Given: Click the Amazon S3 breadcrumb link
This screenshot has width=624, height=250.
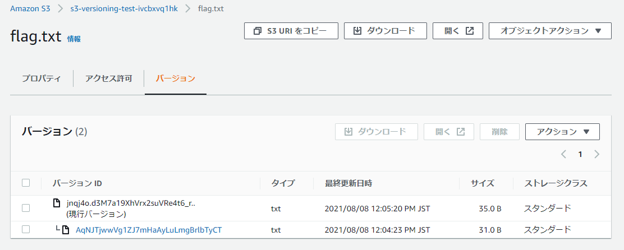Looking at the screenshot, I should pyautogui.click(x=30, y=9).
